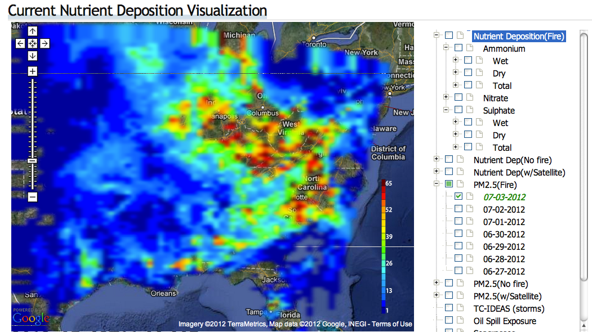Click the page icon beside PM2.5(No fire)

460,282
